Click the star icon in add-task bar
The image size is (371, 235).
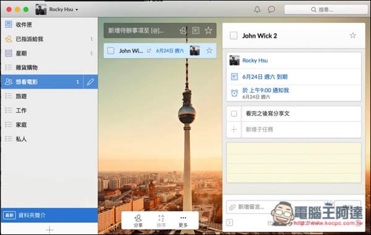208,30
